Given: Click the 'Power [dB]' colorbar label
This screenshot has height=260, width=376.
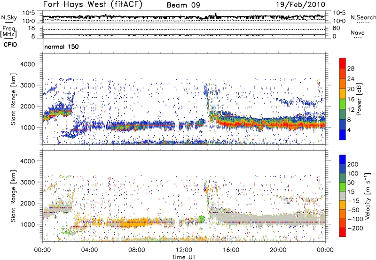Looking at the screenshot, I should [359, 99].
